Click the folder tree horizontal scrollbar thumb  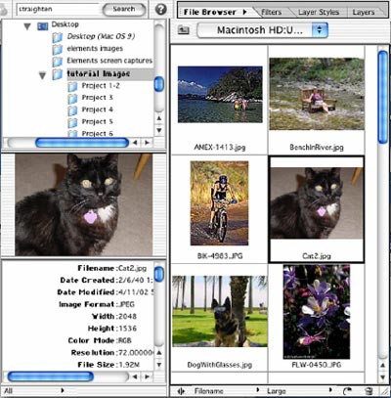(82, 143)
